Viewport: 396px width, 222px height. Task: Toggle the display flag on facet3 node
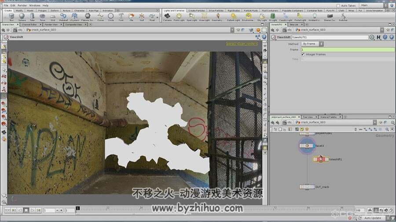tap(313, 146)
